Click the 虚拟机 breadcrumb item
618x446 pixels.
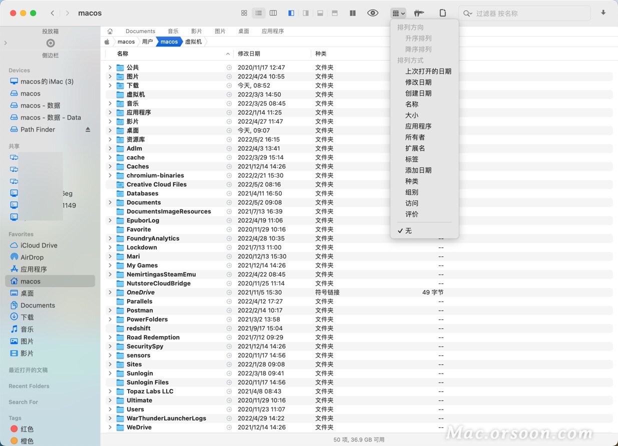[193, 41]
